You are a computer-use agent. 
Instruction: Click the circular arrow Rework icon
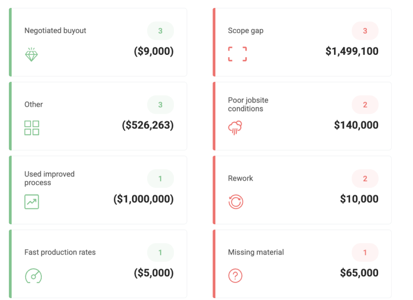pyautogui.click(x=236, y=202)
